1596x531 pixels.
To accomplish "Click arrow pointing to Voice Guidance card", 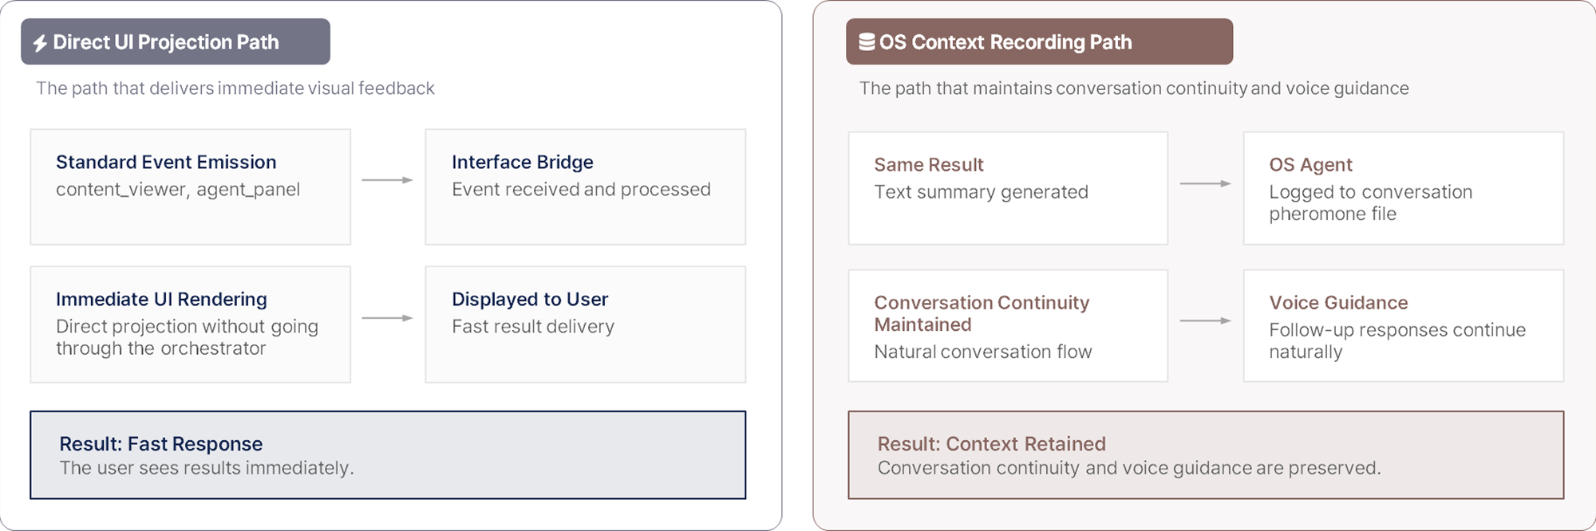I will click(1205, 321).
